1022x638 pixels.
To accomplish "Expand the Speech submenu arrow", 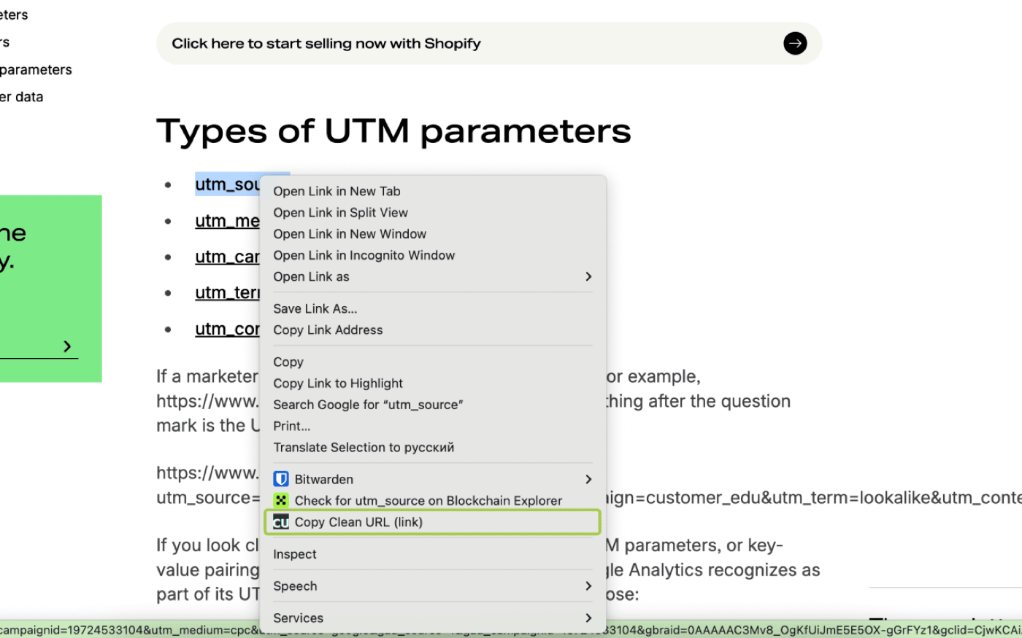I will [x=588, y=586].
